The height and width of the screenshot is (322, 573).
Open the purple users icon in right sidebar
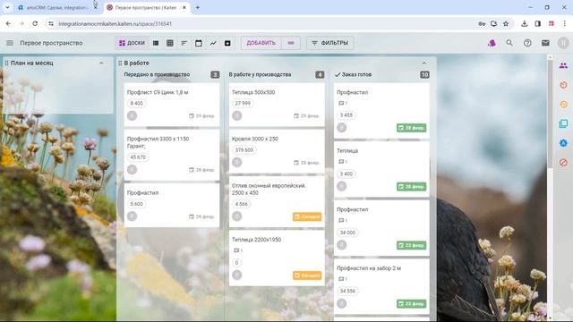coord(563,65)
